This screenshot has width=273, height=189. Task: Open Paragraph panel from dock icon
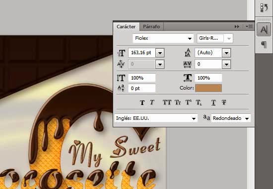click(x=264, y=44)
